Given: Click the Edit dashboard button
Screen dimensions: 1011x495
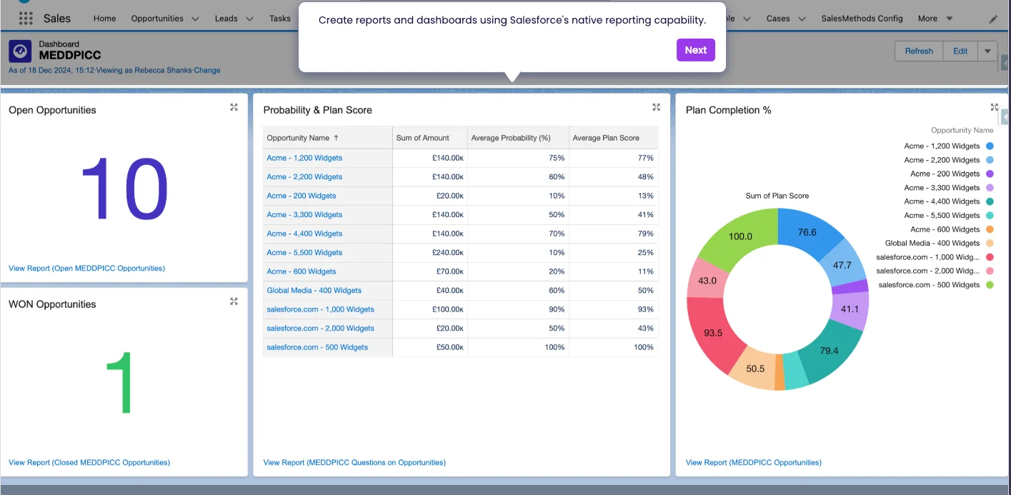Looking at the screenshot, I should tap(960, 51).
